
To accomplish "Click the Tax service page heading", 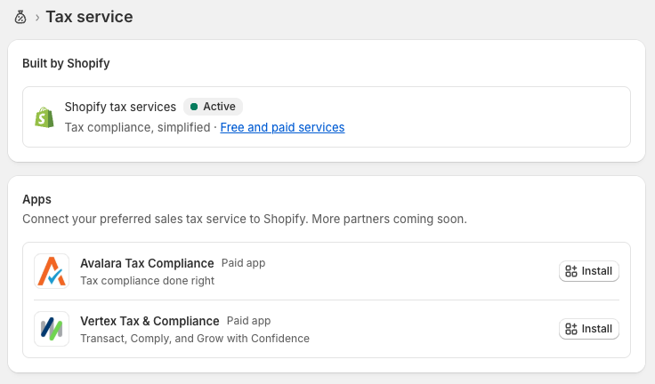I will (x=89, y=17).
